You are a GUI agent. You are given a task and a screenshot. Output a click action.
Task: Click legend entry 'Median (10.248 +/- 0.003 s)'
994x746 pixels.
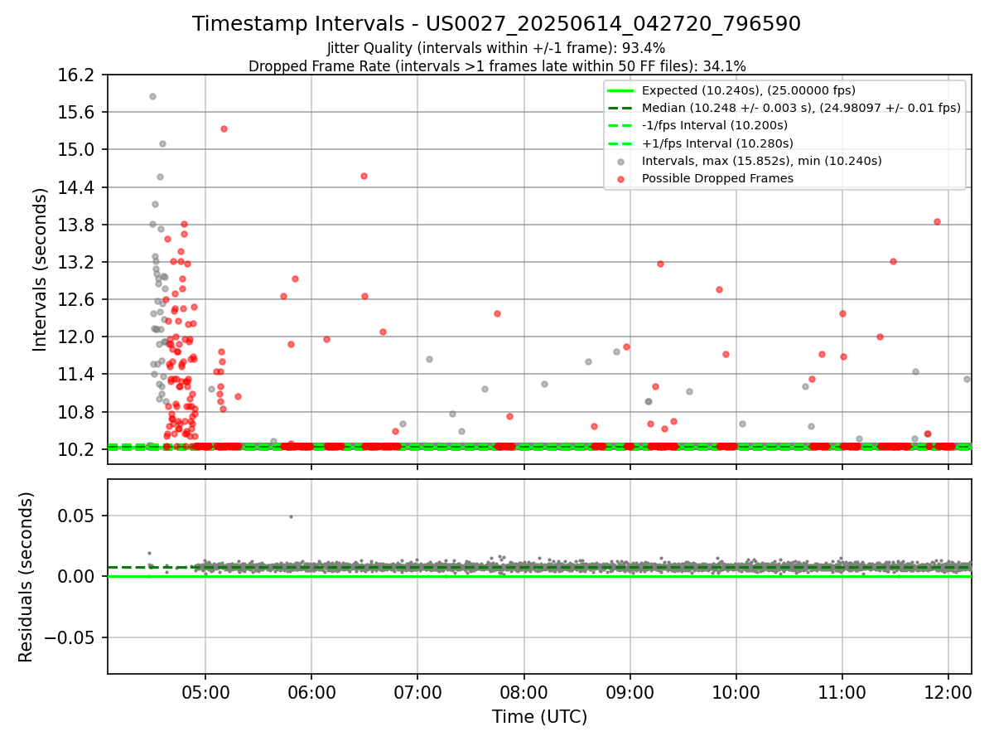click(x=801, y=108)
